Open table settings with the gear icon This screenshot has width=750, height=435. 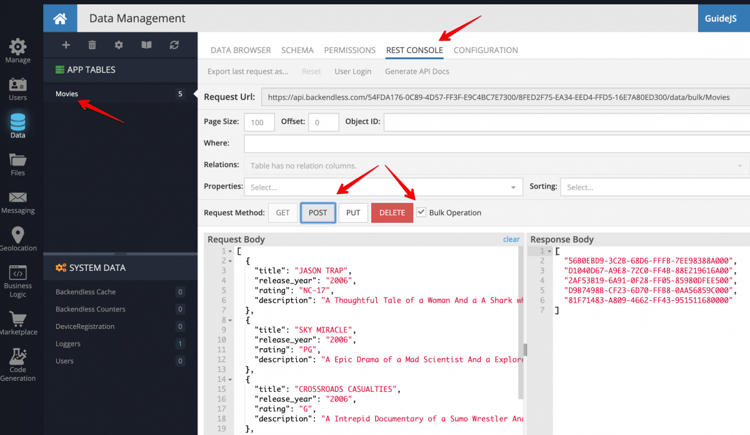point(118,44)
